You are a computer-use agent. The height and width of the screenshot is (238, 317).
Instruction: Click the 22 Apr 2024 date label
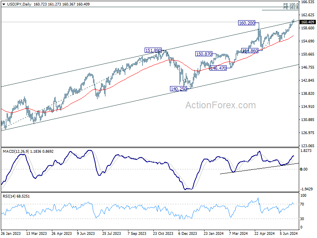264,233
